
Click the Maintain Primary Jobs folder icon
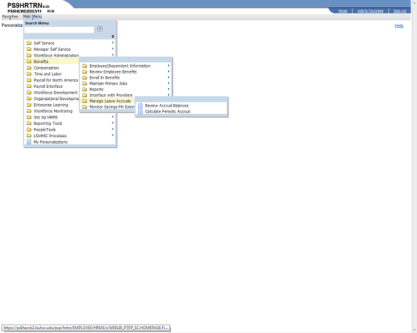pyautogui.click(x=85, y=83)
